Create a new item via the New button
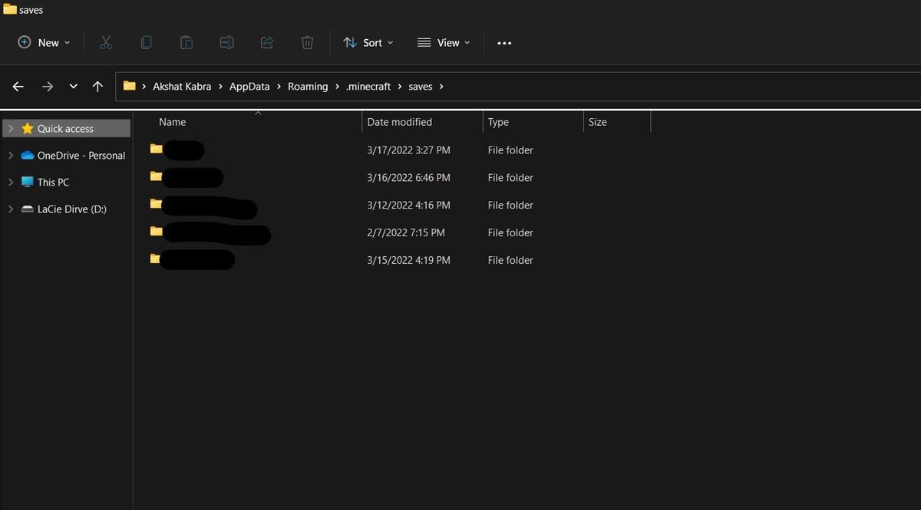This screenshot has width=921, height=510. 43,42
